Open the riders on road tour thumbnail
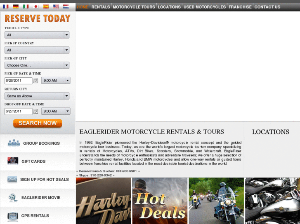This screenshot has height=224, width=300. [x=216, y=201]
